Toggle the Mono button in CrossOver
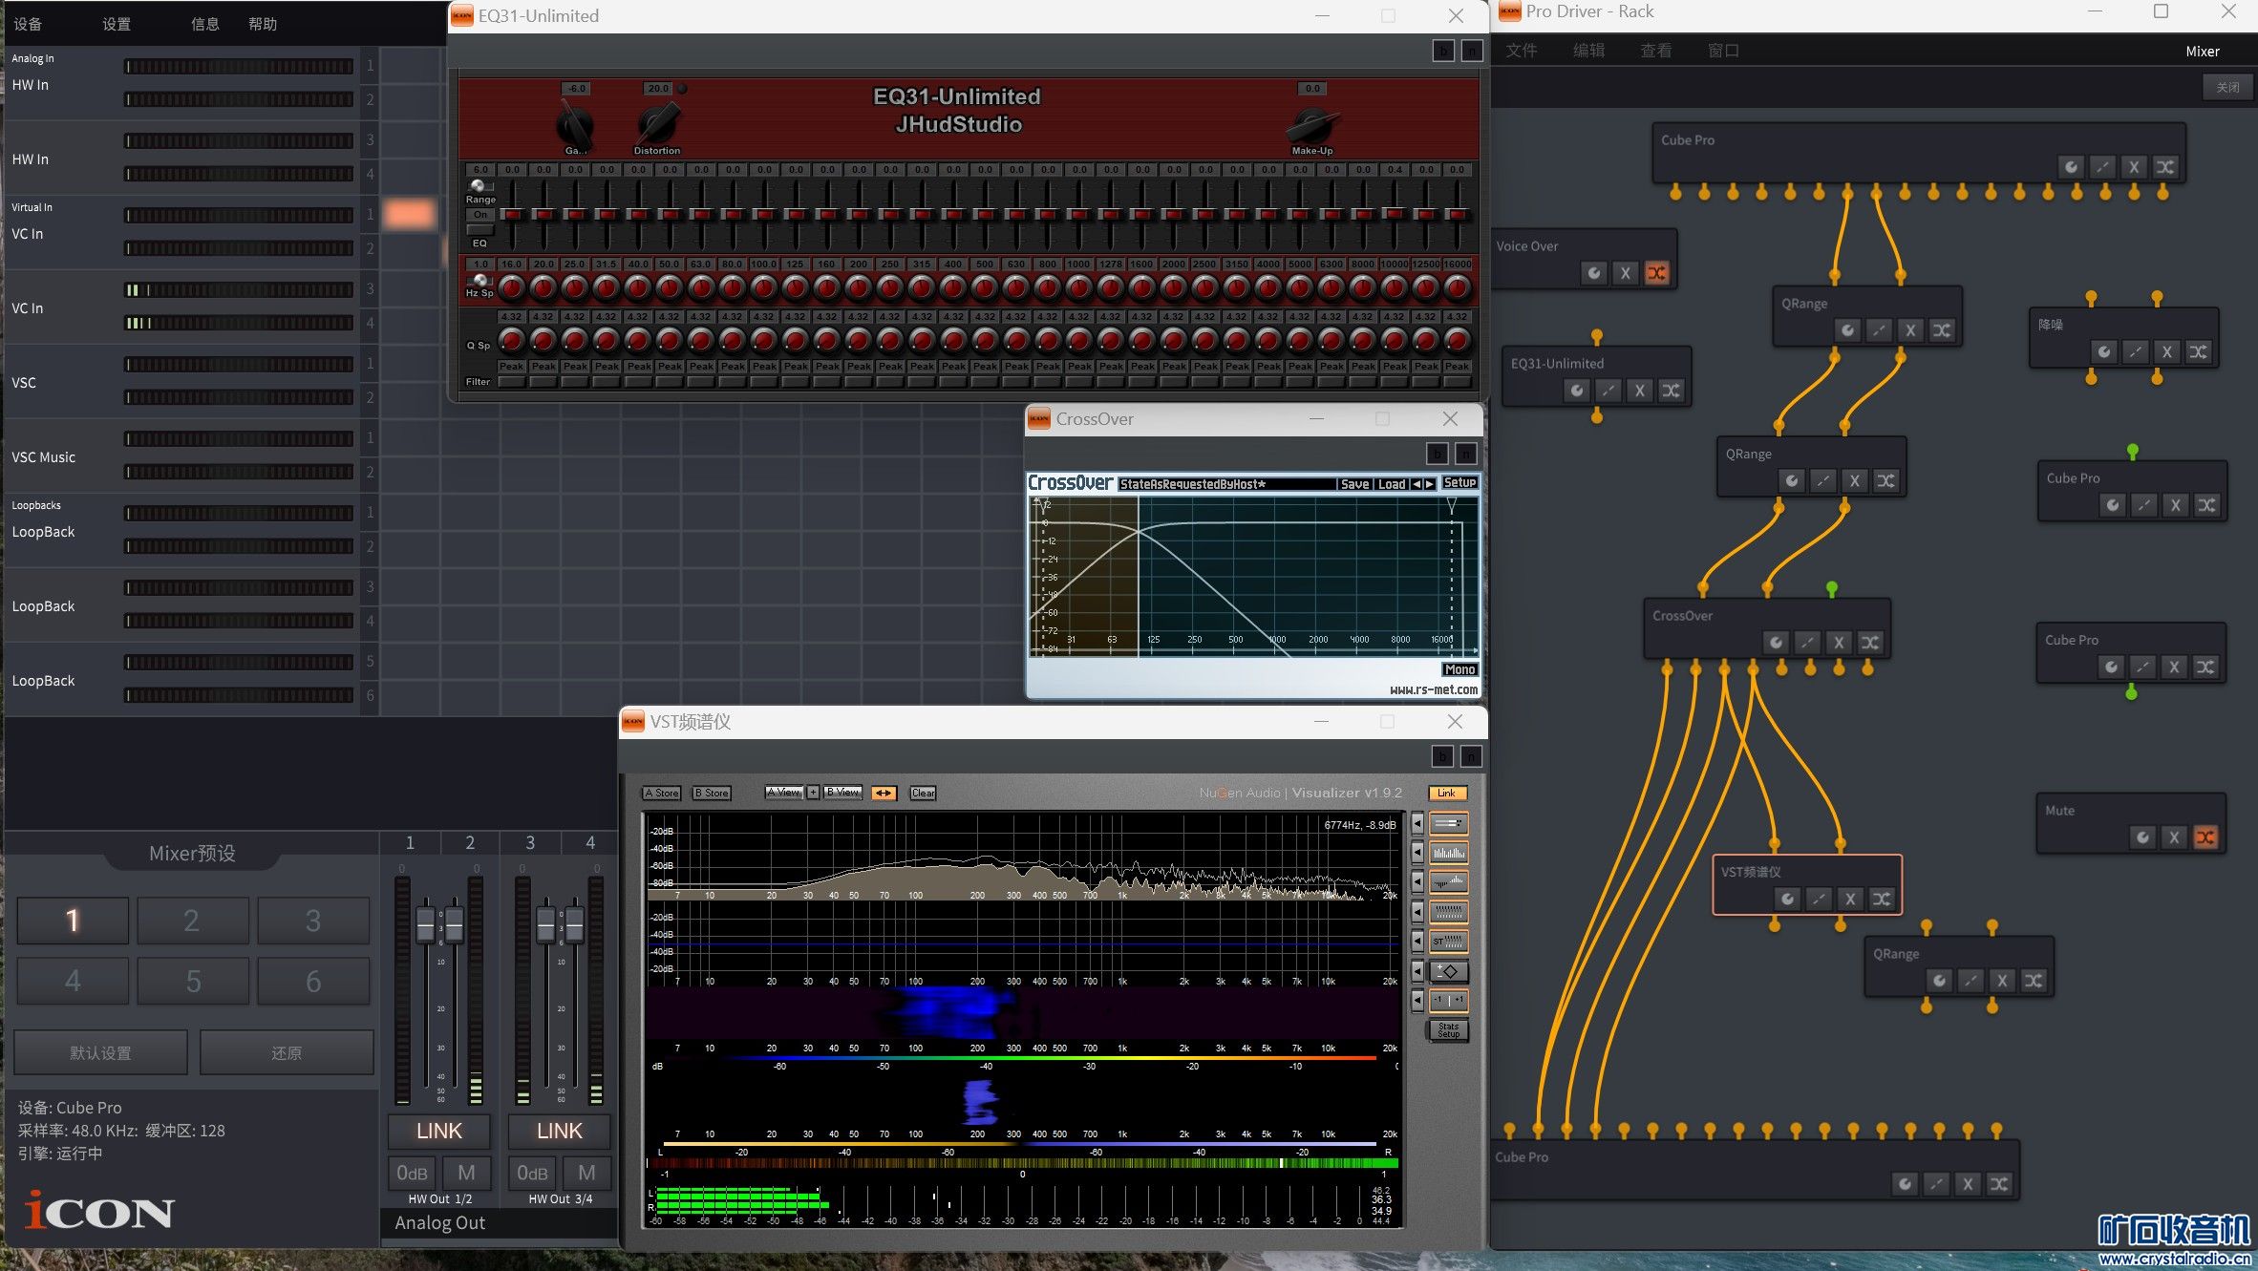Screen dimensions: 2258x1271 tap(1459, 669)
